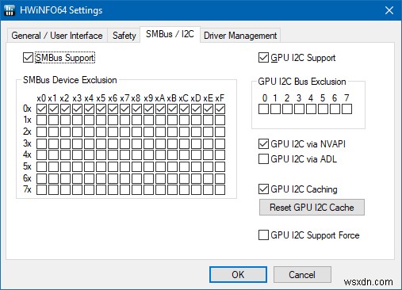
Task: Open the Driver Management tab
Action: [240, 36]
